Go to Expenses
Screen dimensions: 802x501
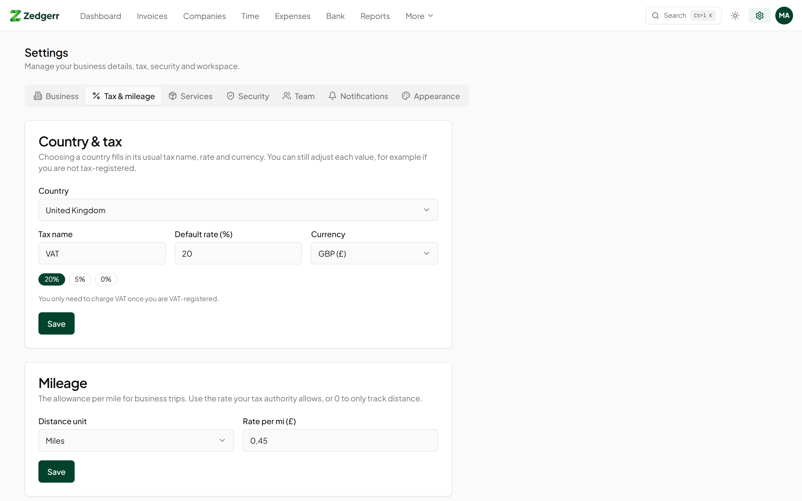pos(293,16)
